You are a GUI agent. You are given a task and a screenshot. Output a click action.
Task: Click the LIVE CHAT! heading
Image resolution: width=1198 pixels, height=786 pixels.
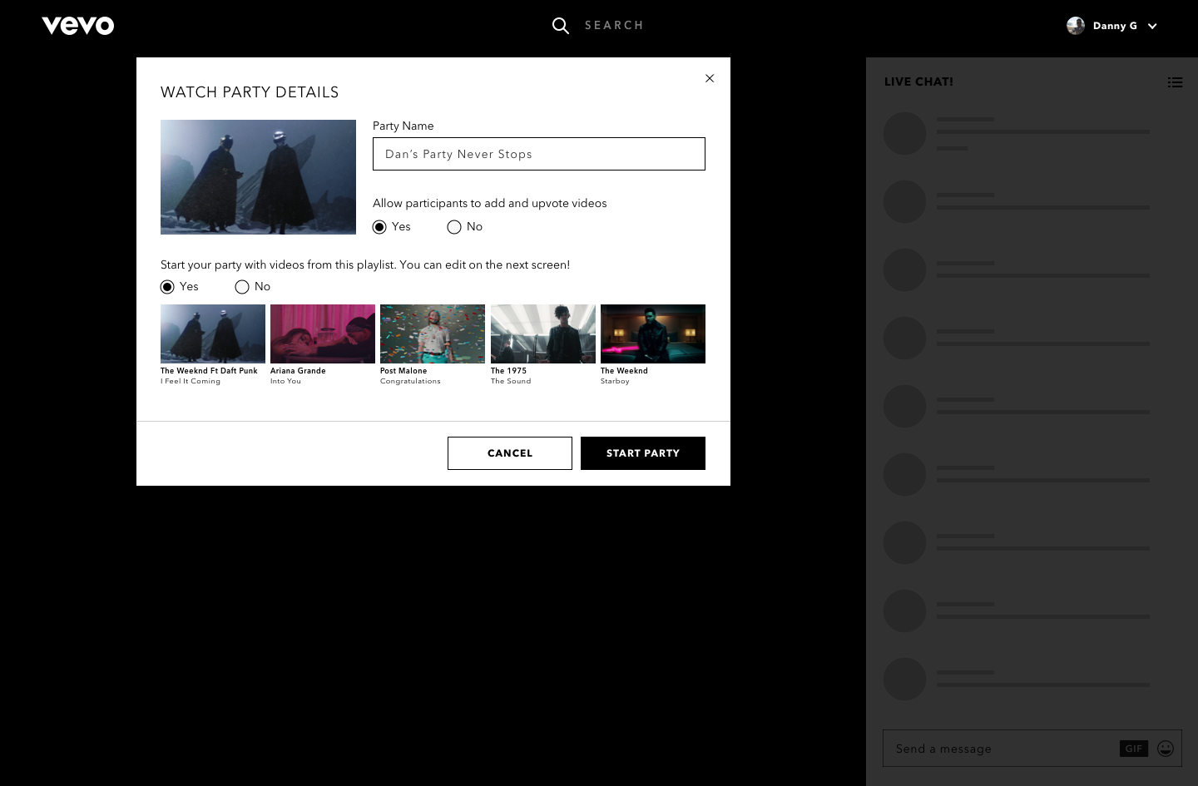coord(918,82)
